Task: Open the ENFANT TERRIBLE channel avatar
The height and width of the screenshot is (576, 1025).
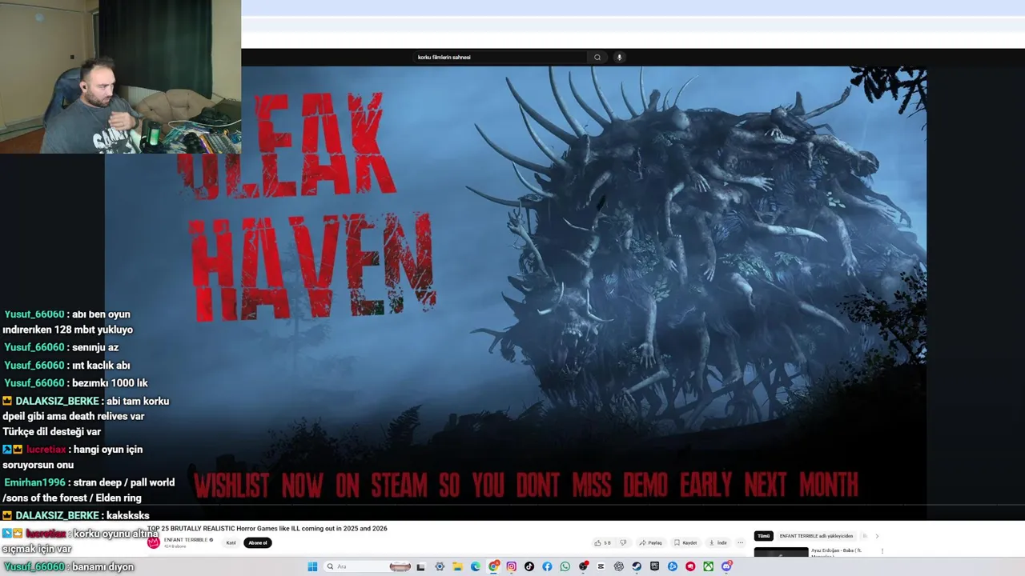Action: coord(153,542)
